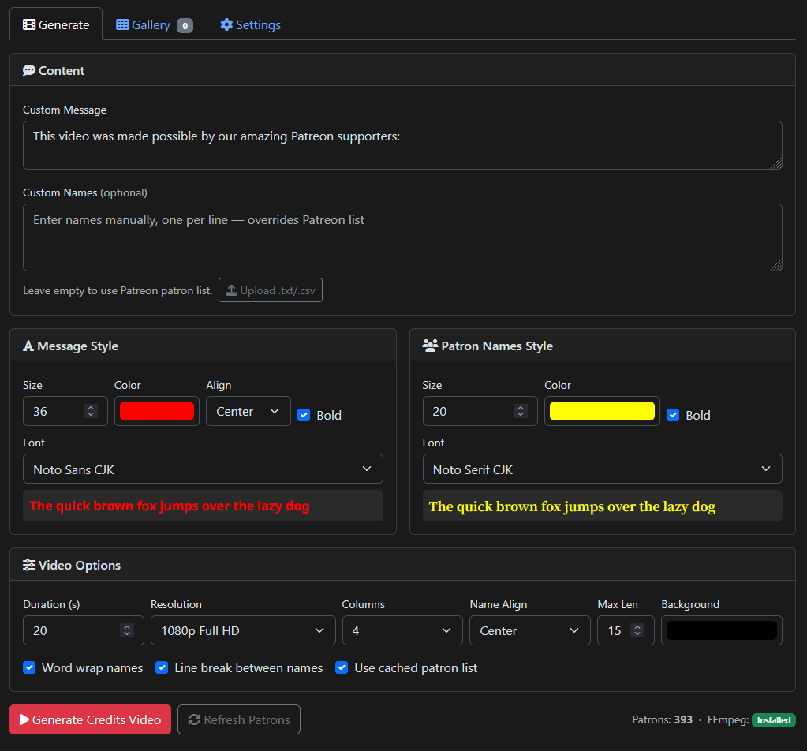Adjust patron names Size stepper arrows
The width and height of the screenshot is (807, 751).
click(521, 411)
